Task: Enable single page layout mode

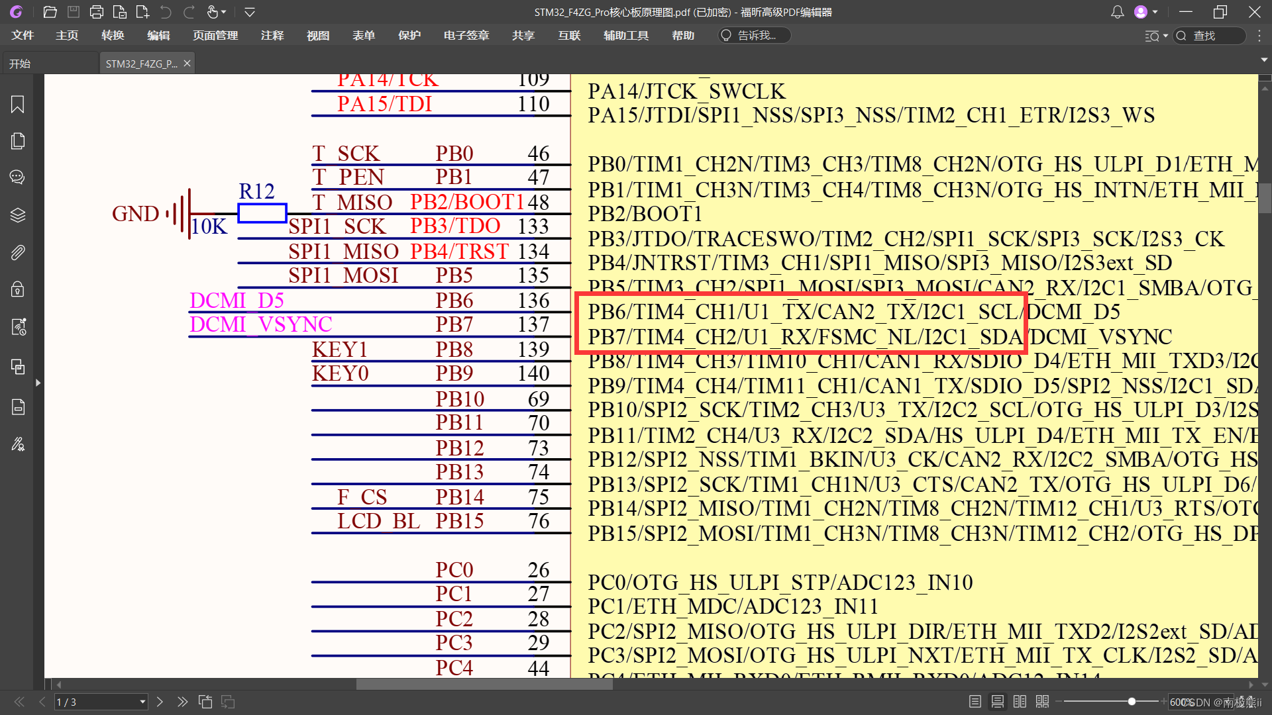Action: click(975, 702)
